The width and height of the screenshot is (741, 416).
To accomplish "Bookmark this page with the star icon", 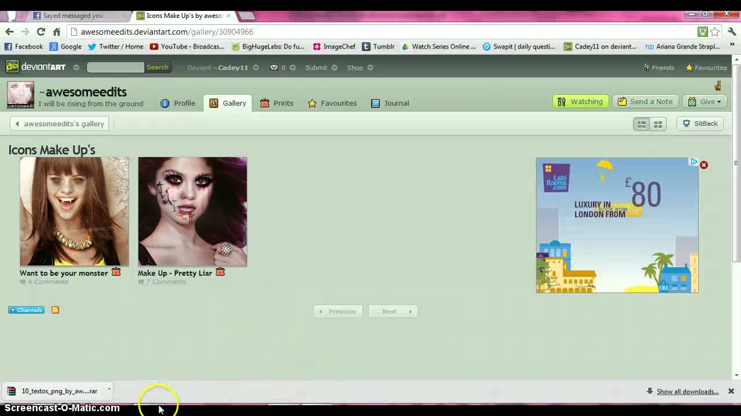I will [715, 32].
